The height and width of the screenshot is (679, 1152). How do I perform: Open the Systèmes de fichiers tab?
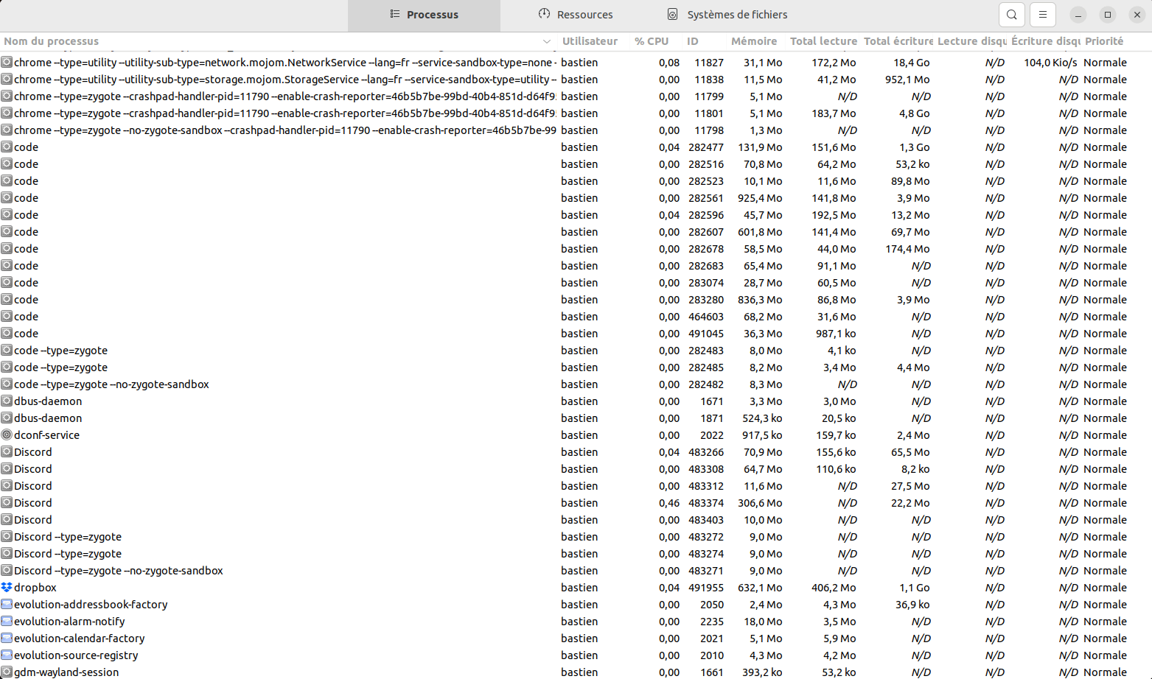point(727,15)
